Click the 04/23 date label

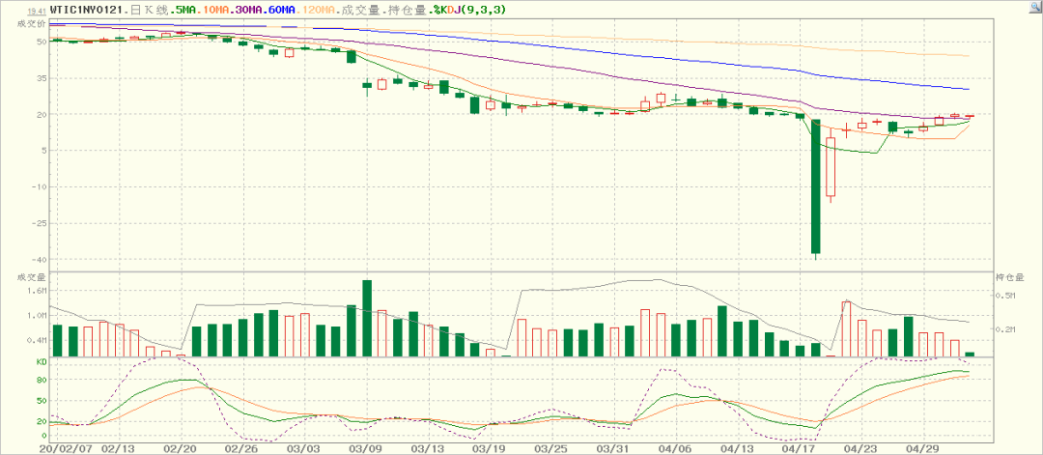tap(862, 449)
